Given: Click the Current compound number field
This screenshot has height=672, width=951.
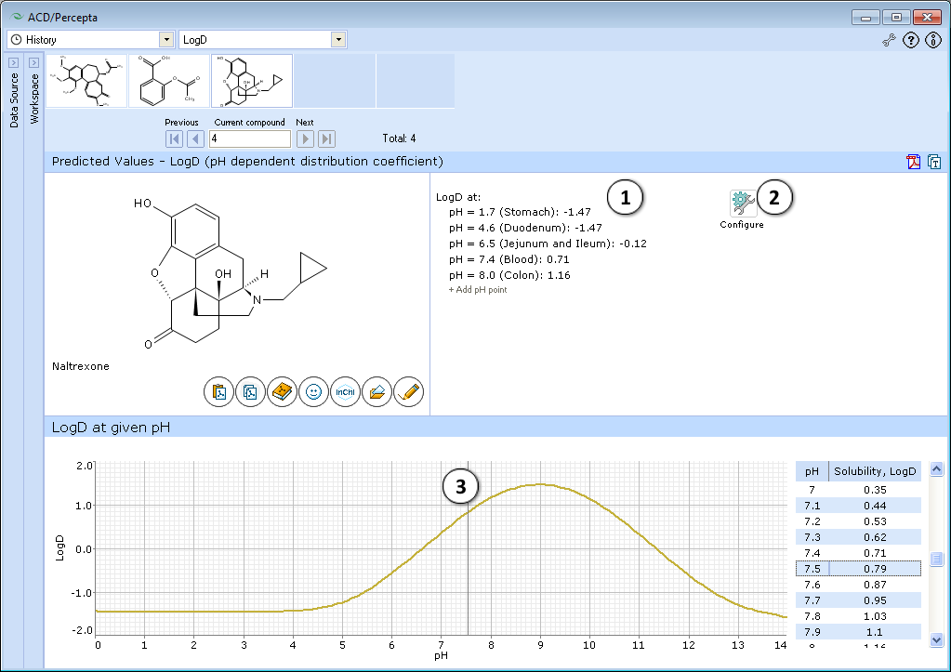Looking at the screenshot, I should tap(250, 138).
